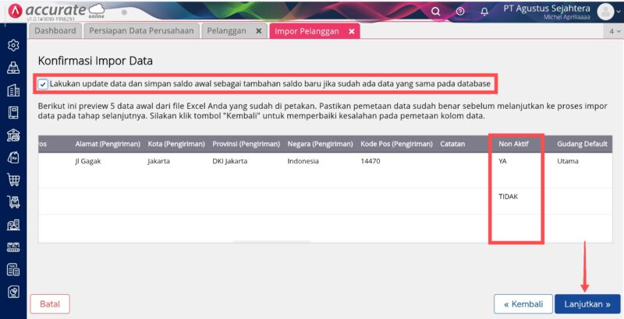
Task: Open the bottom-most sidebar report icon
Action: (13, 293)
